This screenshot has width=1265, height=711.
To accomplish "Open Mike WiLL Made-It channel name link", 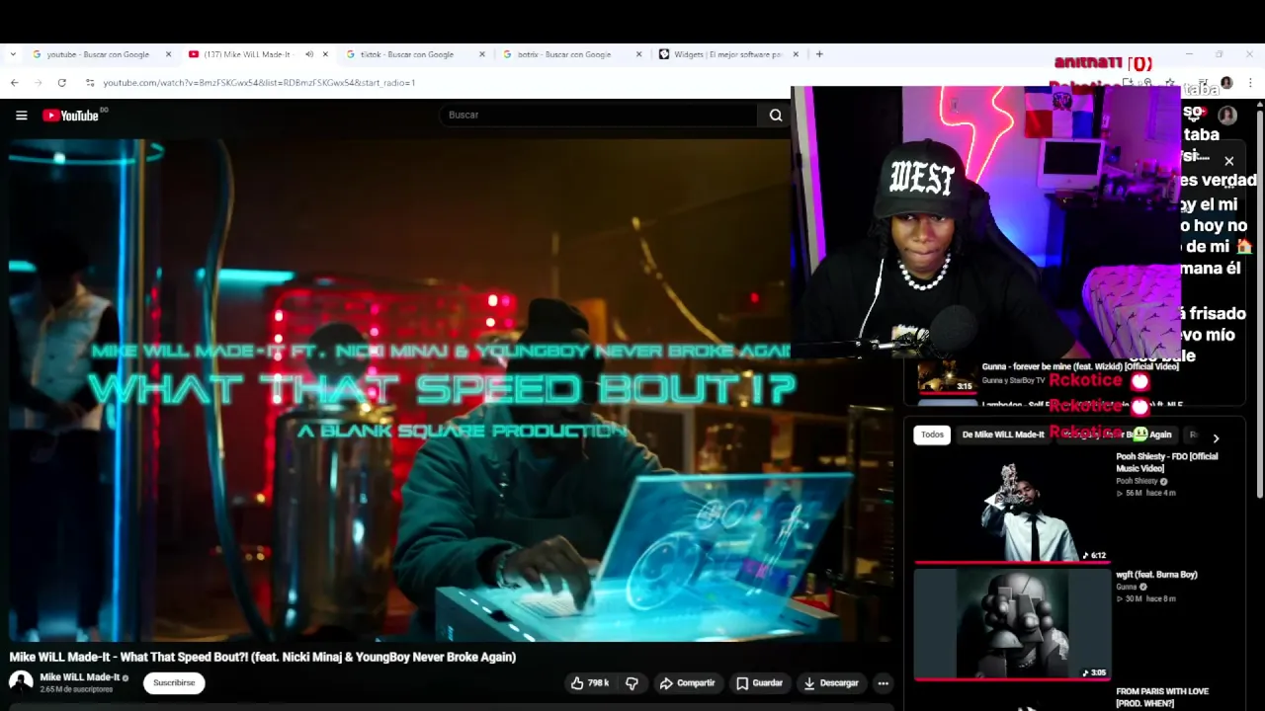I will click(x=79, y=677).
